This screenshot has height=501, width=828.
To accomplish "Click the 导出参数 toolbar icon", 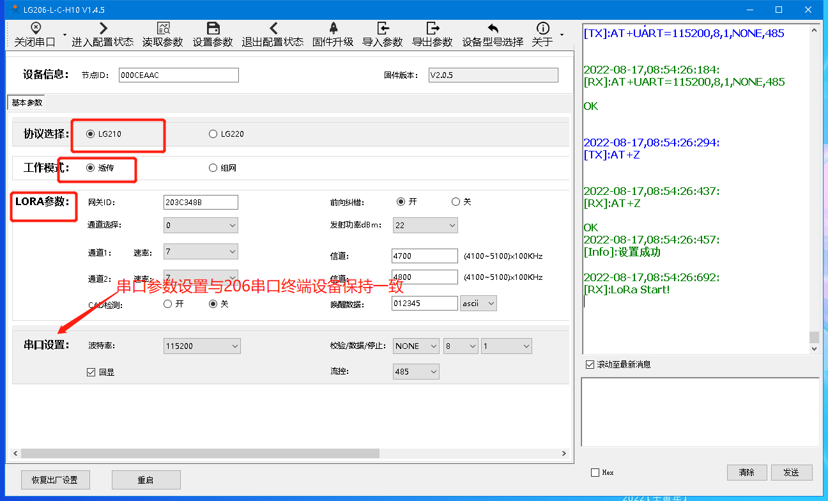I will tap(433, 29).
